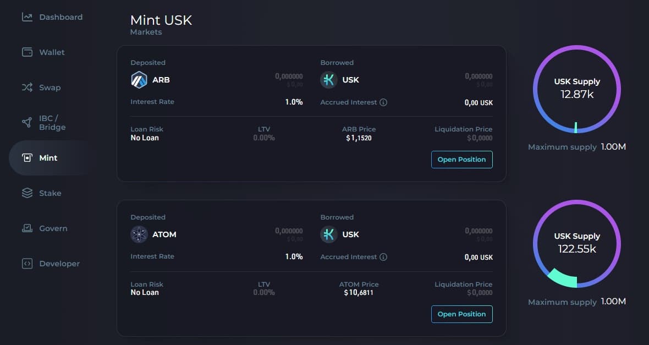Click the ATOM token name
The height and width of the screenshot is (345, 649).
click(164, 234)
